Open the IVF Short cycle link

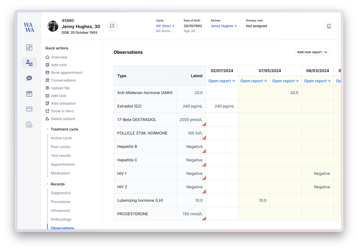(165, 26)
